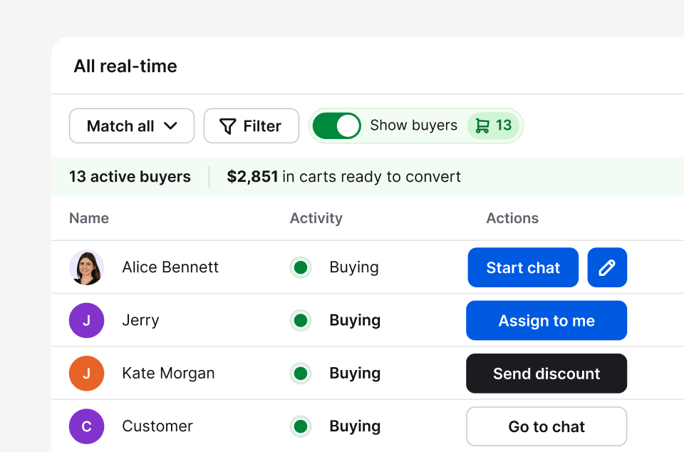Select the All real-time heading

point(125,66)
